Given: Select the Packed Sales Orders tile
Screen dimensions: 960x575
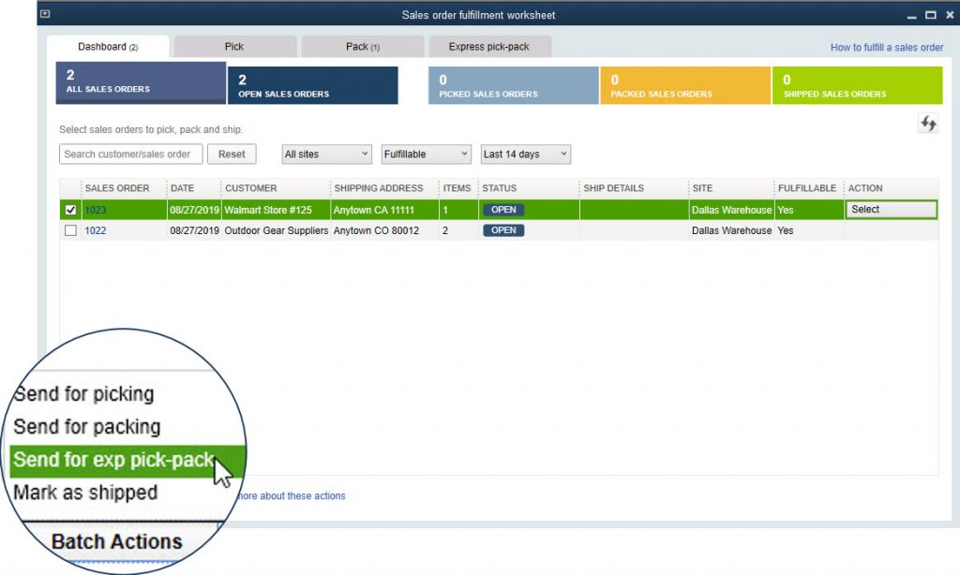Looking at the screenshot, I should [x=685, y=85].
